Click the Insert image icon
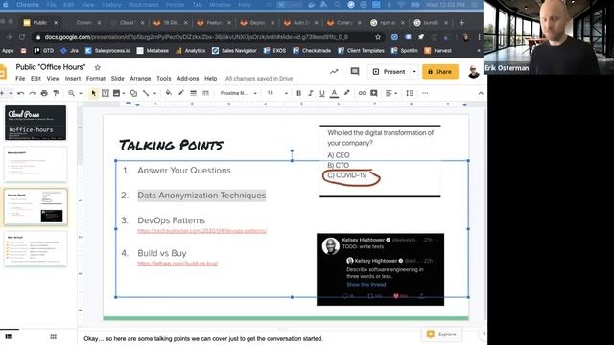 pyautogui.click(x=116, y=93)
